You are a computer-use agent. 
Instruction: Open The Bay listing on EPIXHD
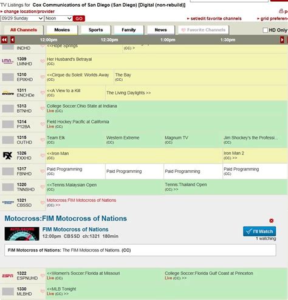click(x=123, y=75)
